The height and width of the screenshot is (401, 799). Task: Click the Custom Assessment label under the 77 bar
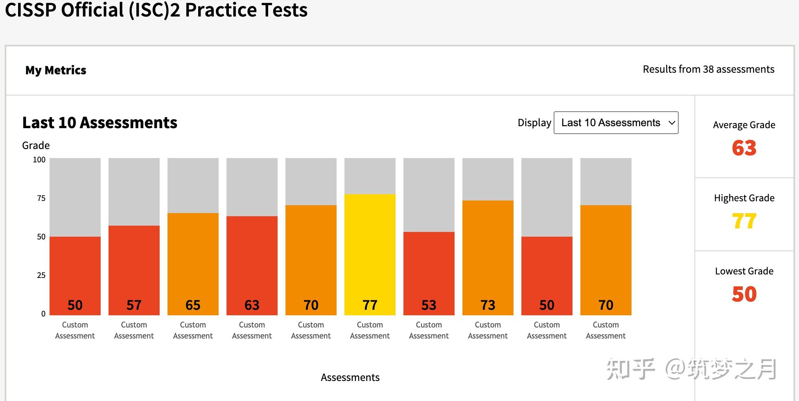pos(370,330)
